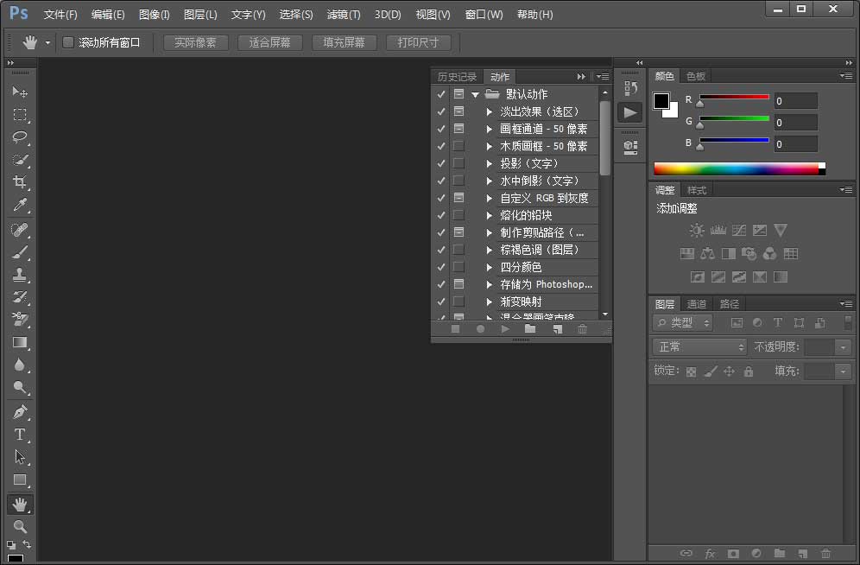Click the foreground color swatch in Color panel
This screenshot has width=860, height=565.
661,100
